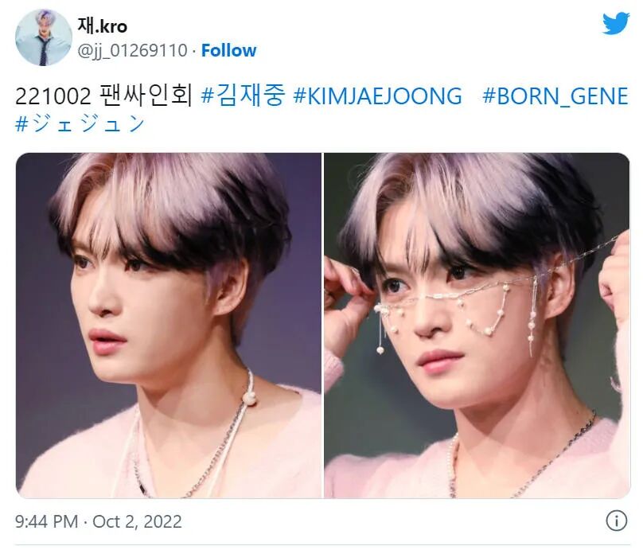Open the 9:44 PM · Oct 2, 2022 timestamp
This screenshot has height=550, width=643.
click(x=99, y=521)
